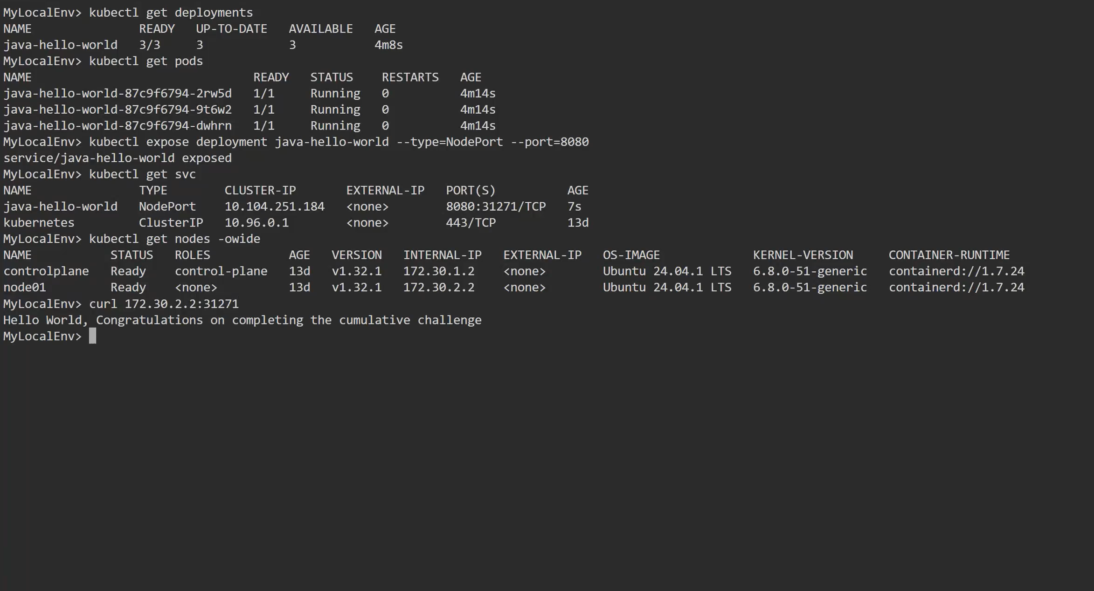Click the 'kubectl get deployments' command text
This screenshot has width=1094, height=591.
pyautogui.click(x=171, y=13)
